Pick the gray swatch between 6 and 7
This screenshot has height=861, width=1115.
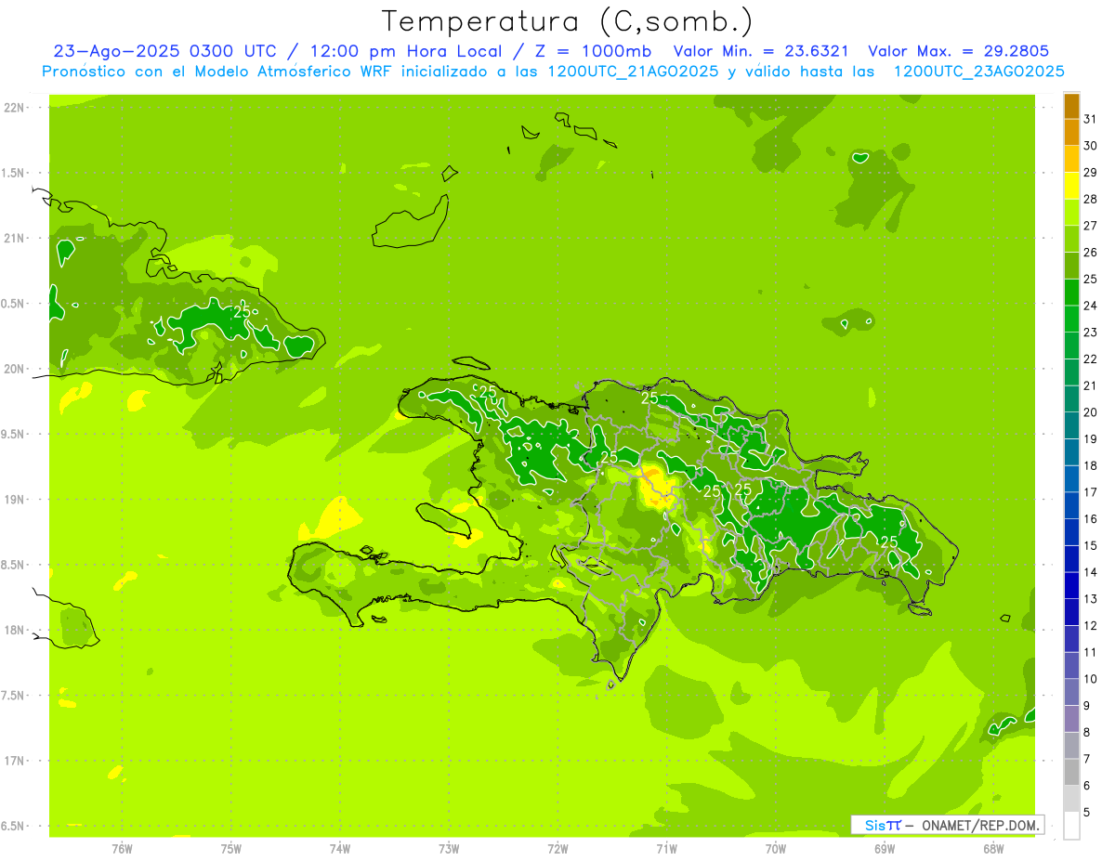[1071, 773]
